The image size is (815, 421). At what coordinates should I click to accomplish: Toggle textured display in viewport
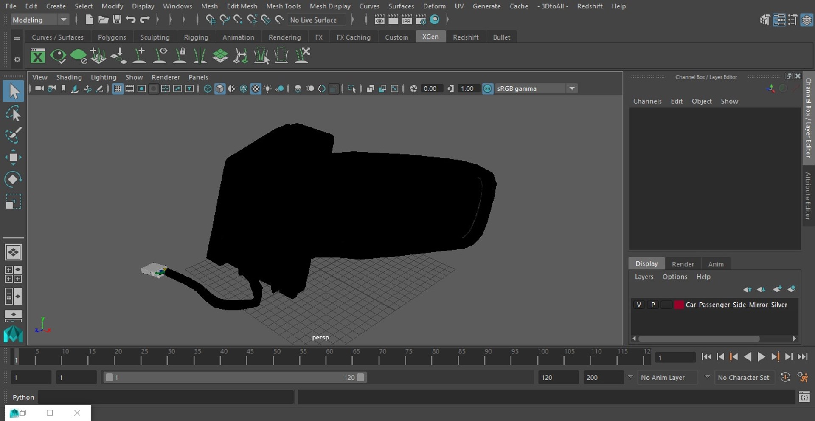pyautogui.click(x=256, y=88)
